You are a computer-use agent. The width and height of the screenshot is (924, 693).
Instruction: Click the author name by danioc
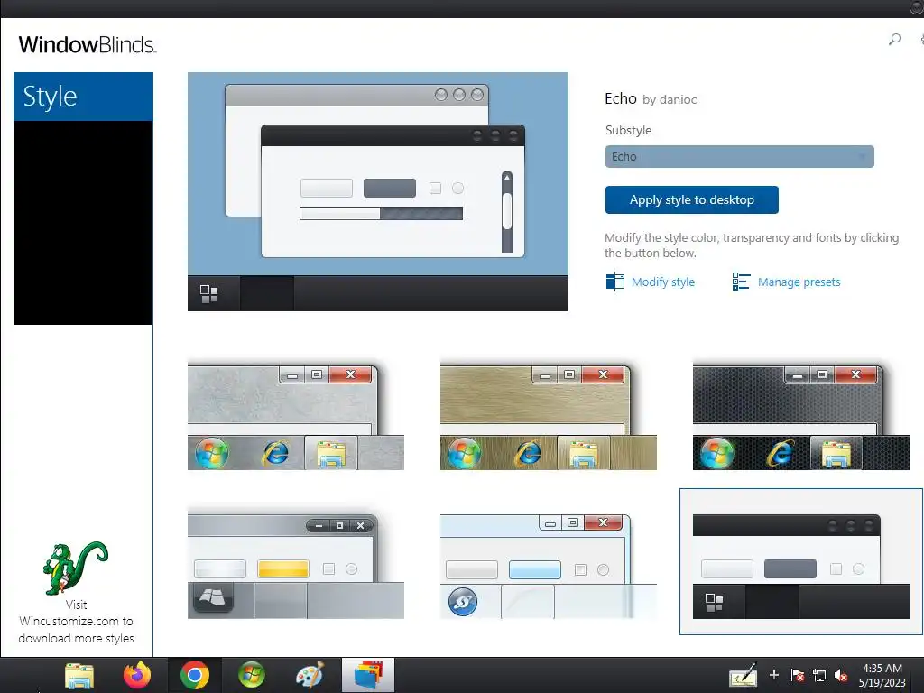(x=670, y=99)
